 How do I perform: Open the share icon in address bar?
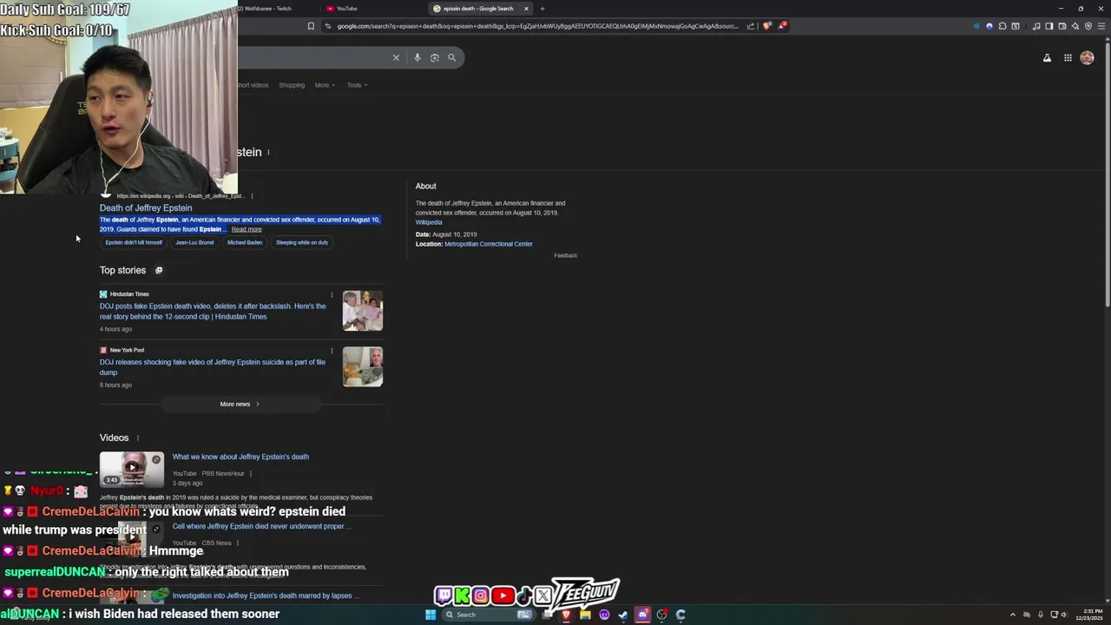pos(751,26)
